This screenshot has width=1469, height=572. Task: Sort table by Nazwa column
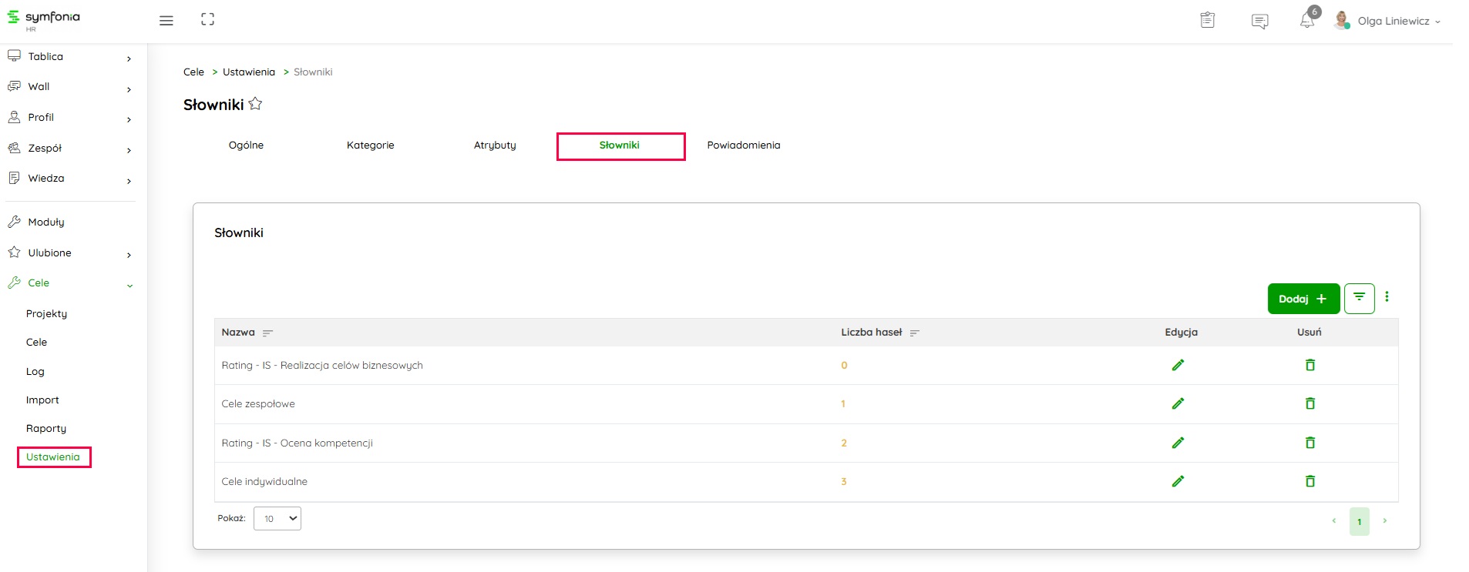point(267,333)
